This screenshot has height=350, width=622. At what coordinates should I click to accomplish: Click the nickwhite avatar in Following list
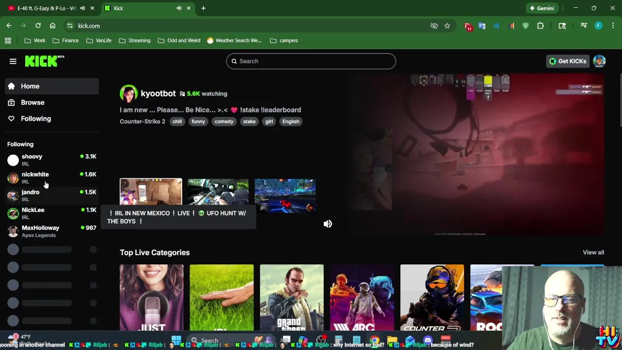[x=13, y=178]
